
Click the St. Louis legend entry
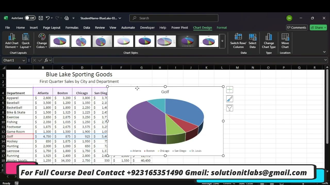click(195, 151)
